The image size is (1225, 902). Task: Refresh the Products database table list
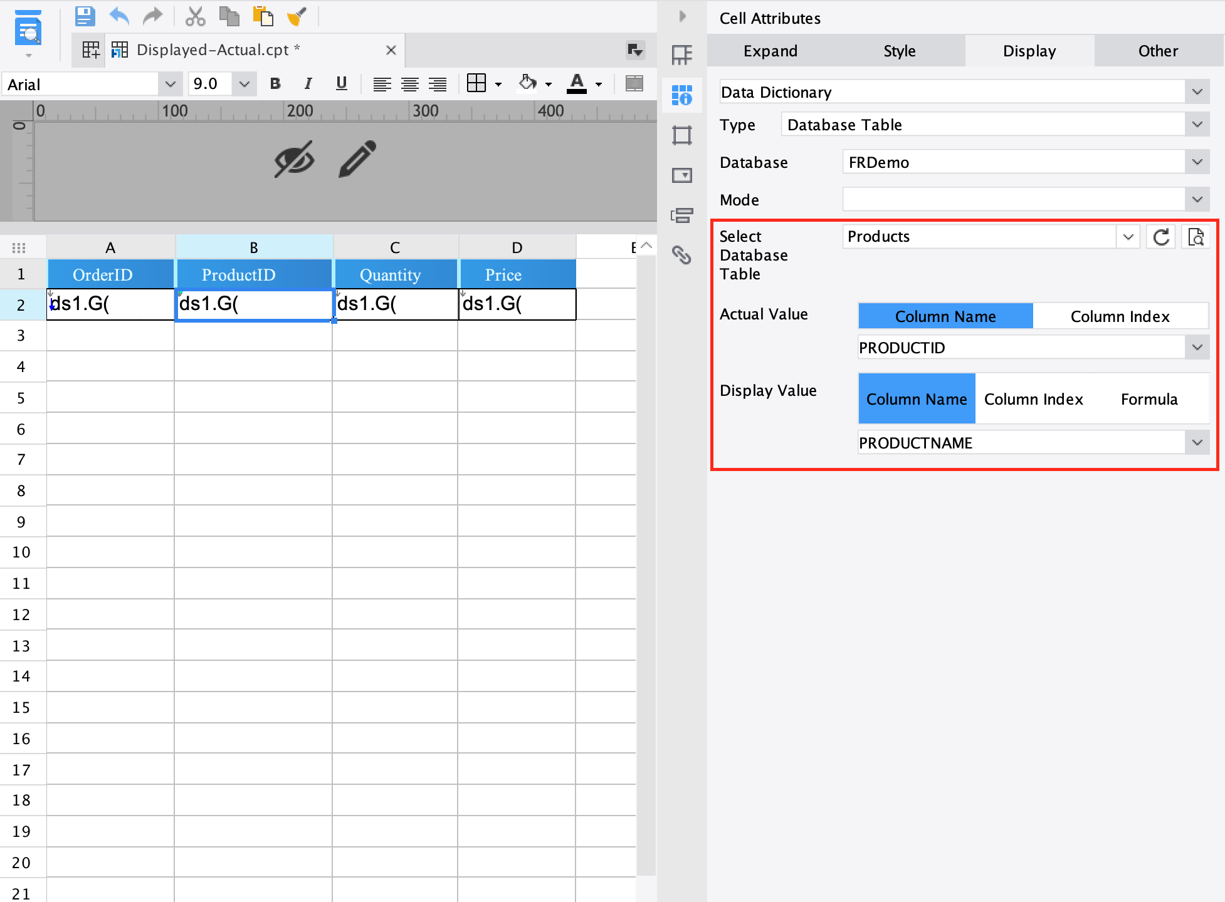coord(1160,237)
